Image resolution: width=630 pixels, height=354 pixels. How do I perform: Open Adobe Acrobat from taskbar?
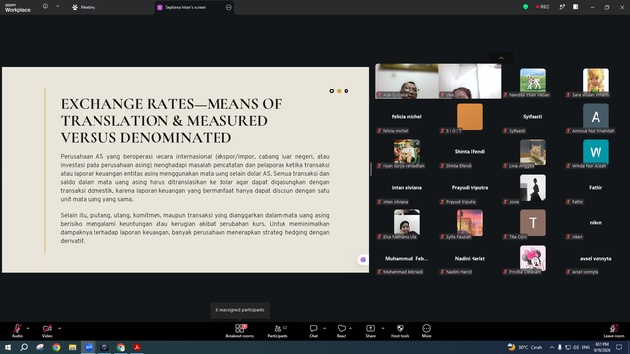click(x=137, y=347)
